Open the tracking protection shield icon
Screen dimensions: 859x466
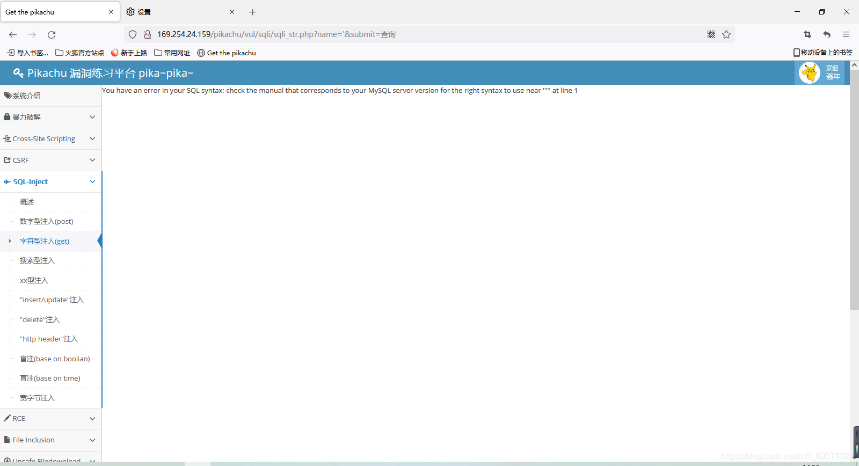point(133,34)
